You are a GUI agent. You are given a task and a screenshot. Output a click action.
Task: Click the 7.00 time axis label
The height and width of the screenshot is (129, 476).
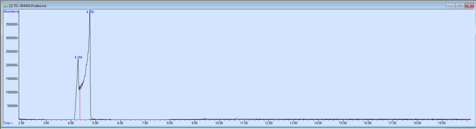coord(145,123)
